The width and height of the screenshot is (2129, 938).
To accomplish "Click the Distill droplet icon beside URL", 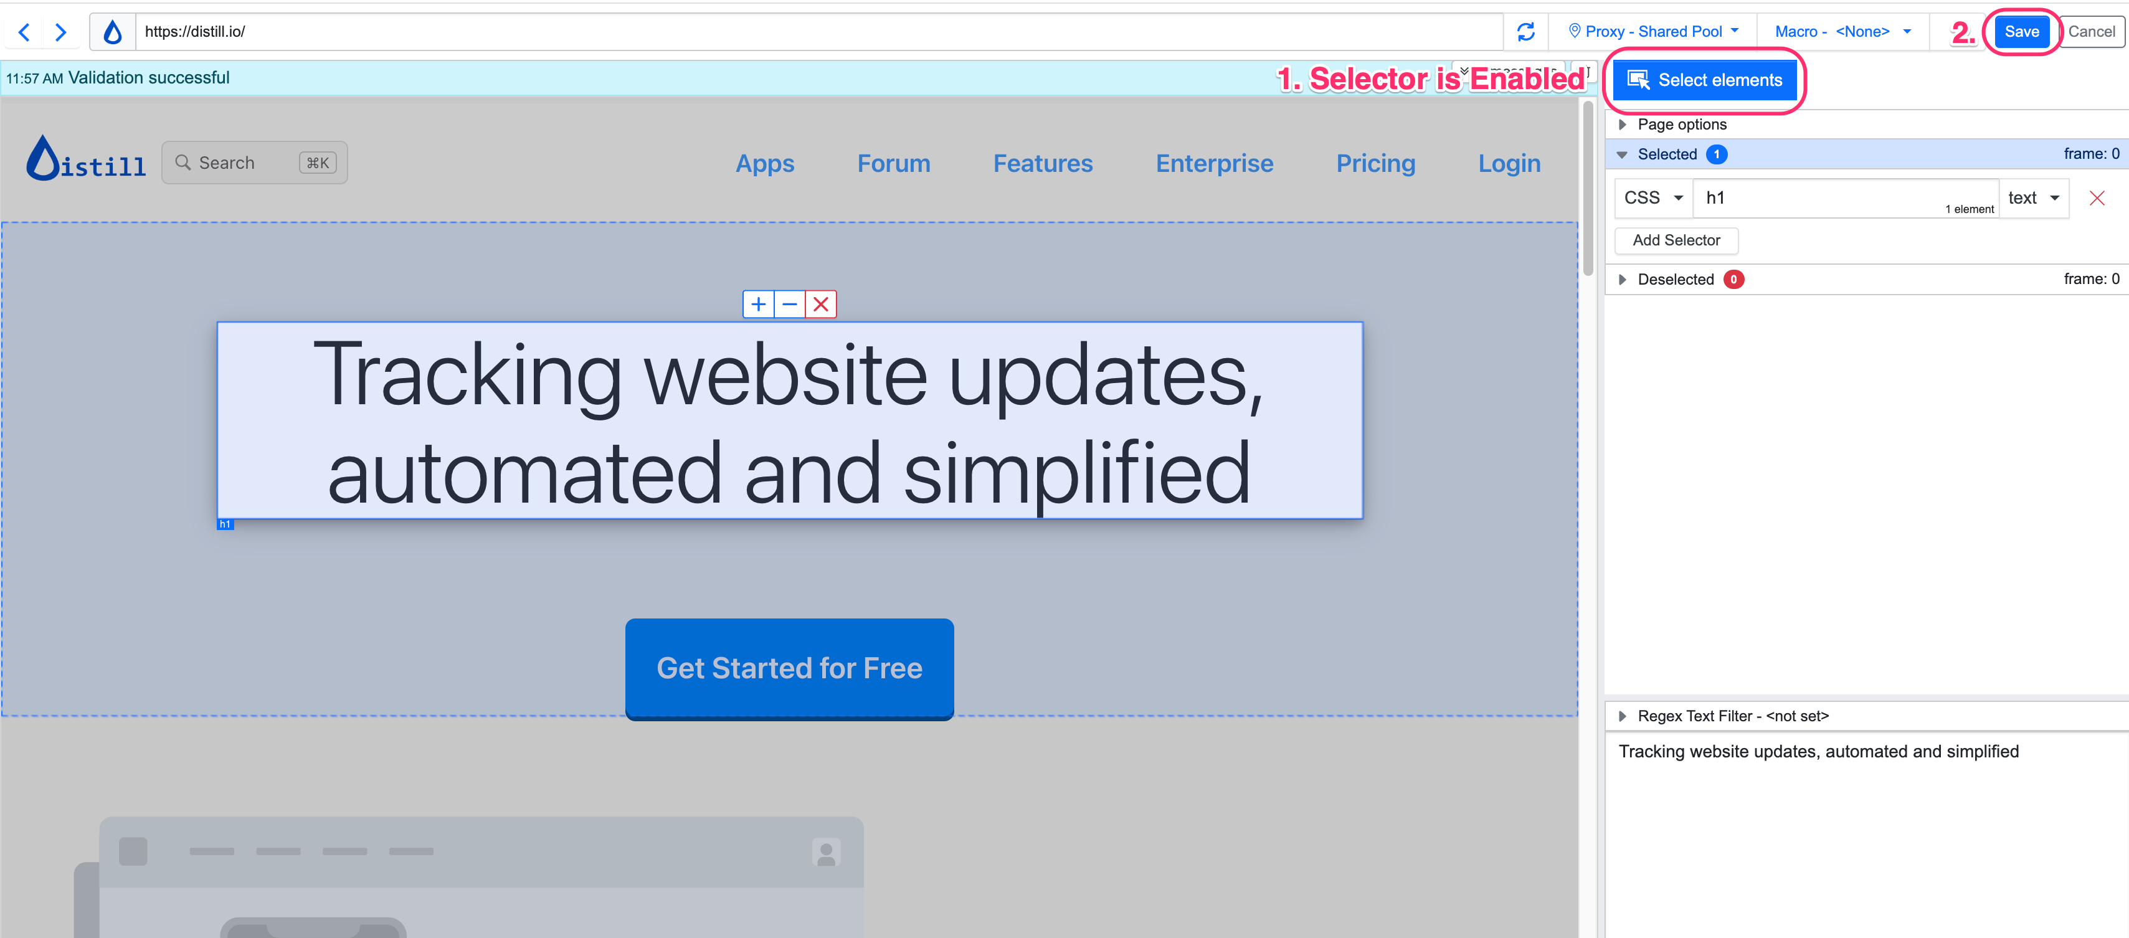I will pos(112,31).
